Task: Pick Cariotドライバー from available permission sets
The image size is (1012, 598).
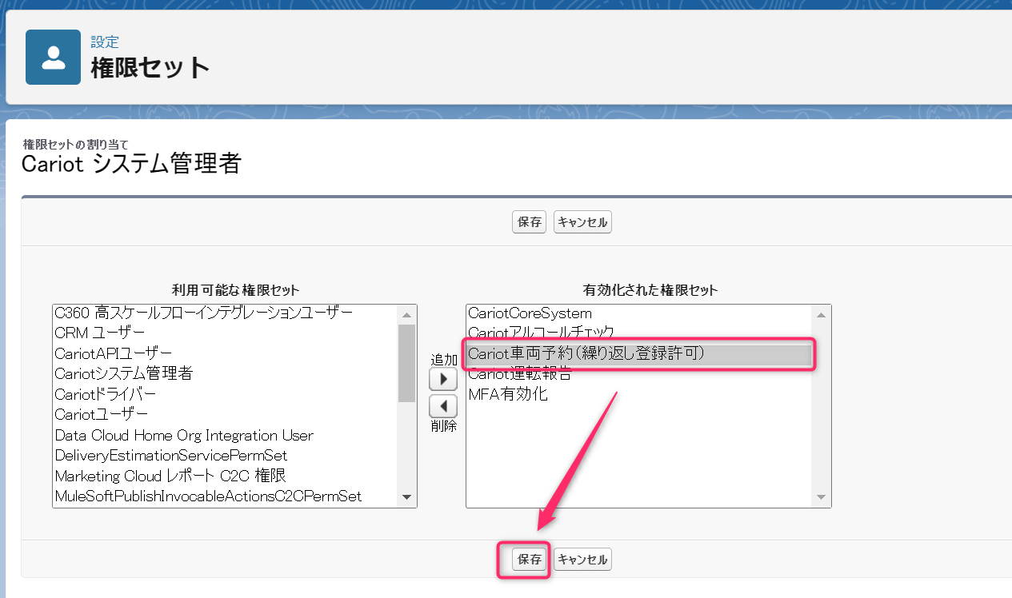Action: [225, 394]
